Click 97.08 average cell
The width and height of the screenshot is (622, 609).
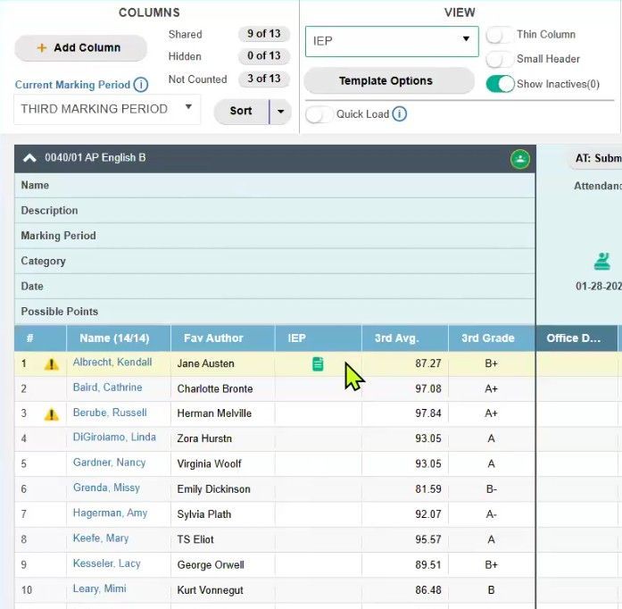[x=405, y=388]
